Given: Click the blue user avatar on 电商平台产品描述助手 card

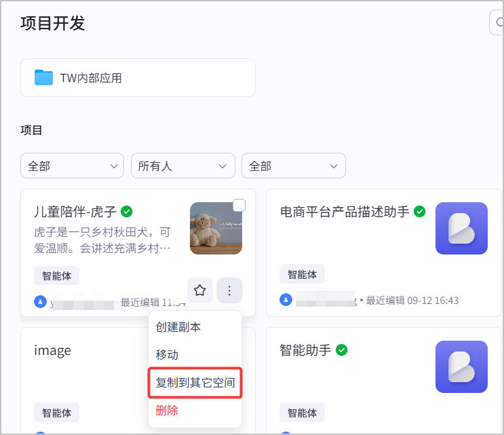Looking at the screenshot, I should tap(286, 300).
